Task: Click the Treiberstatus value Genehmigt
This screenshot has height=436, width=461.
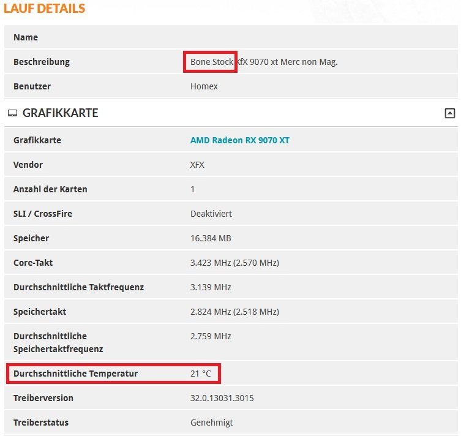Action: 211,423
